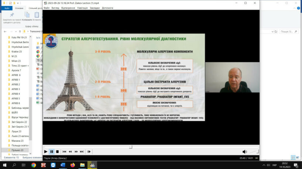Stop video playback with the Stop button
The image size is (302, 169).
58,151
